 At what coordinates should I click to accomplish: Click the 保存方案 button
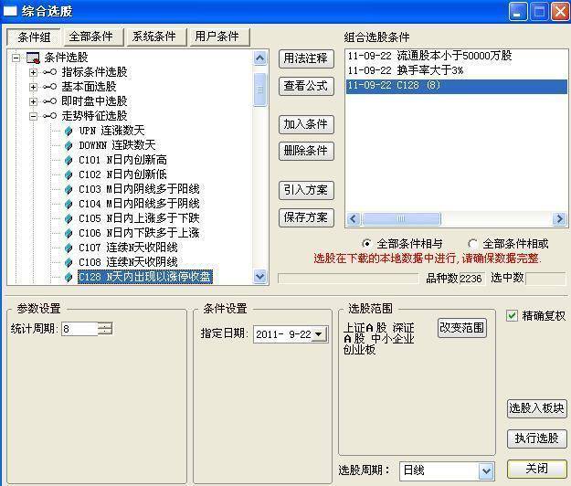coord(306,217)
